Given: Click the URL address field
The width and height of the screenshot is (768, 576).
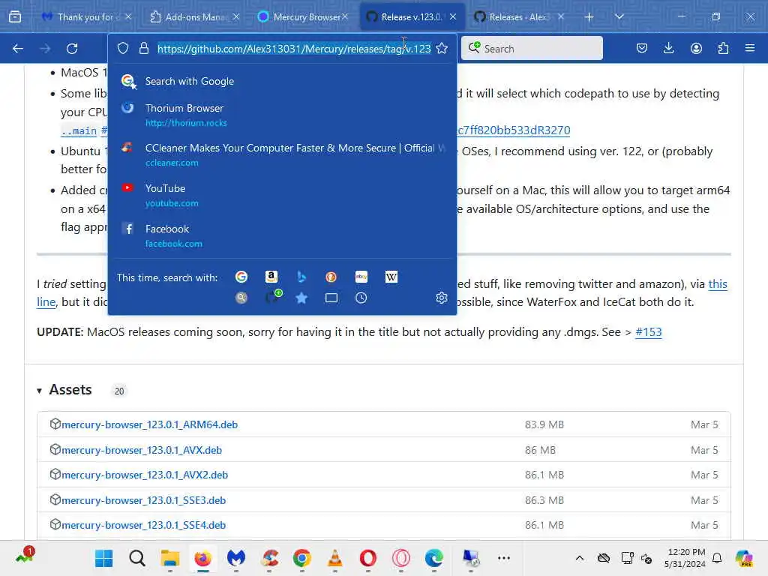Looking at the screenshot, I should tap(294, 49).
